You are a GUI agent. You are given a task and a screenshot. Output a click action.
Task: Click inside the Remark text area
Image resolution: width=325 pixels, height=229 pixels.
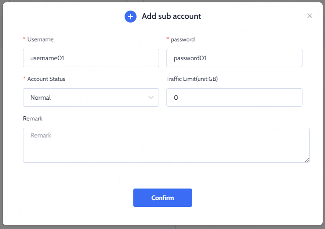[x=166, y=145]
